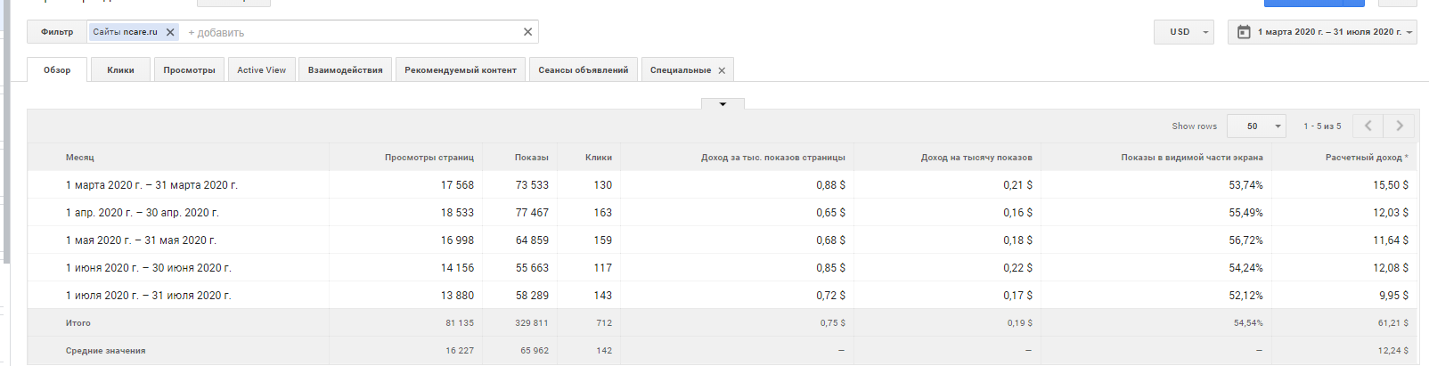Viewport: 1429px width, 366px height.
Task: Switch to Рекомендуемый контент tab
Action: tap(460, 70)
